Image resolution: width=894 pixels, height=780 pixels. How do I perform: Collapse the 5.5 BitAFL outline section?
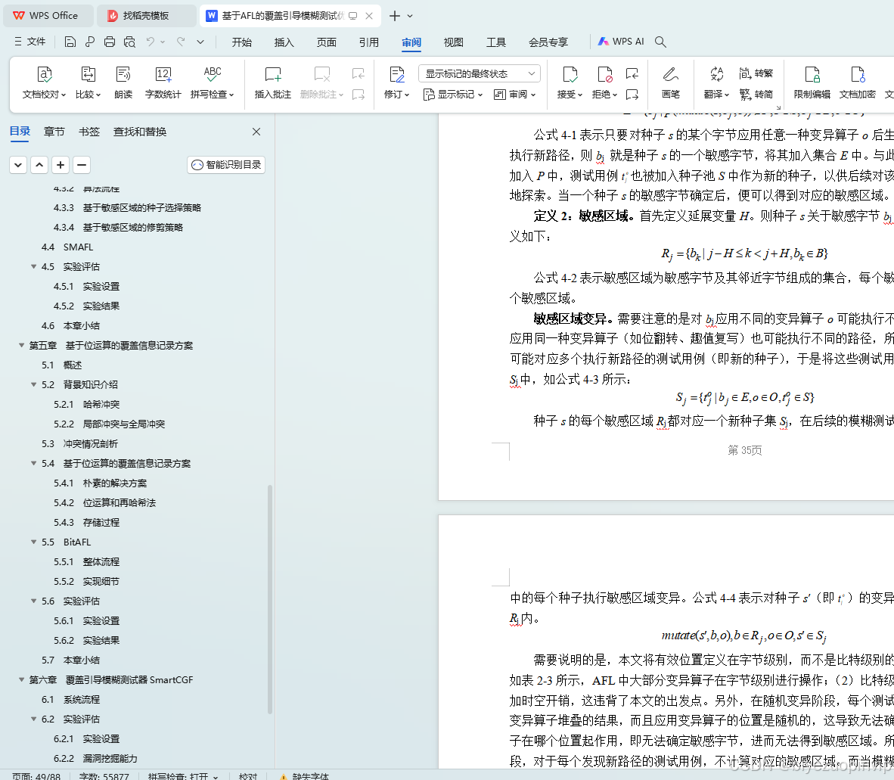tap(33, 542)
